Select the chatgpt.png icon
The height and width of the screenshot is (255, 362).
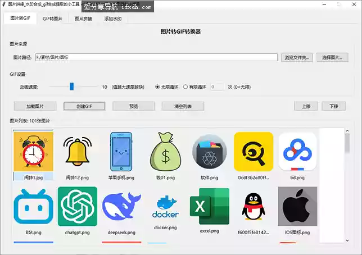78,206
